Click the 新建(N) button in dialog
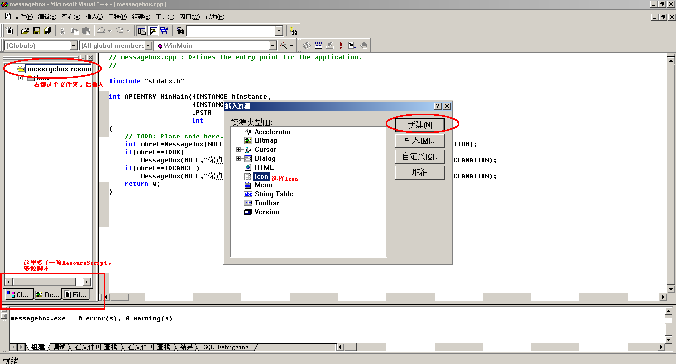The width and height of the screenshot is (676, 364). (x=420, y=125)
